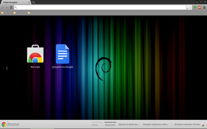The height and width of the screenshot is (129, 207).
Task: Bookmark this page with the star icon
Action: (190, 7)
